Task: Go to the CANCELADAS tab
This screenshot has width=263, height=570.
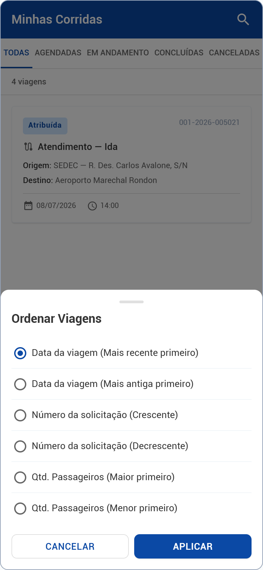Action: pyautogui.click(x=234, y=53)
